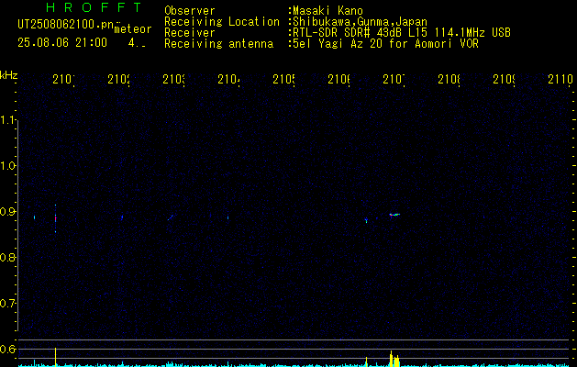Click the 0.6 frequency axis label
Image resolution: width=577 pixels, height=367 pixels.
pos(7,349)
